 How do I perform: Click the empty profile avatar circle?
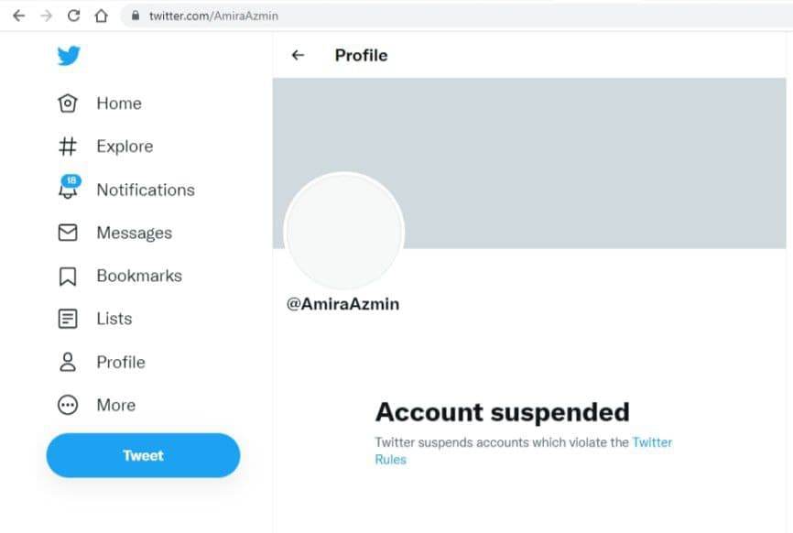tap(344, 232)
